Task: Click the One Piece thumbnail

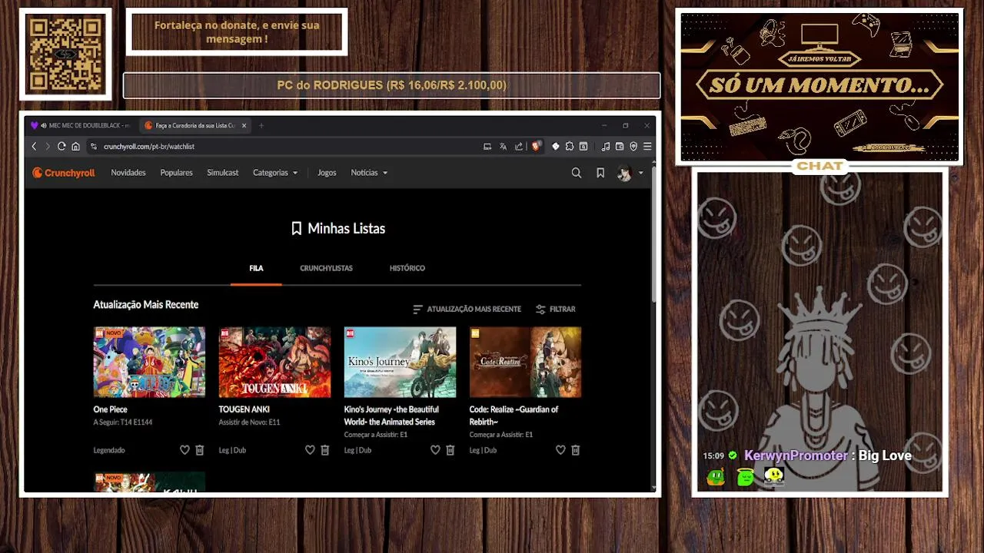Action: coord(149,362)
